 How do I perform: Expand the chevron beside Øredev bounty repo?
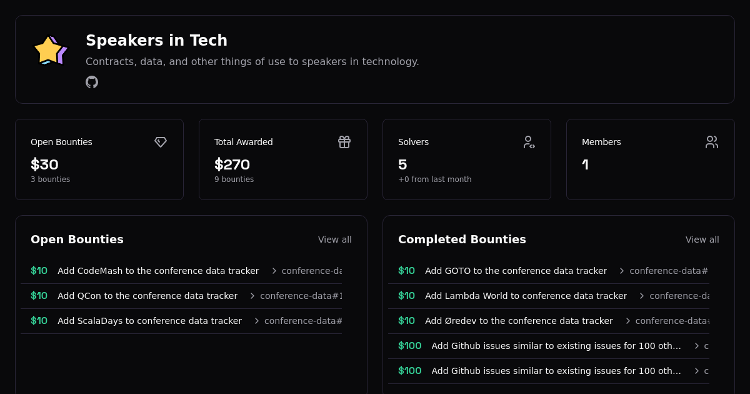[x=627, y=321]
